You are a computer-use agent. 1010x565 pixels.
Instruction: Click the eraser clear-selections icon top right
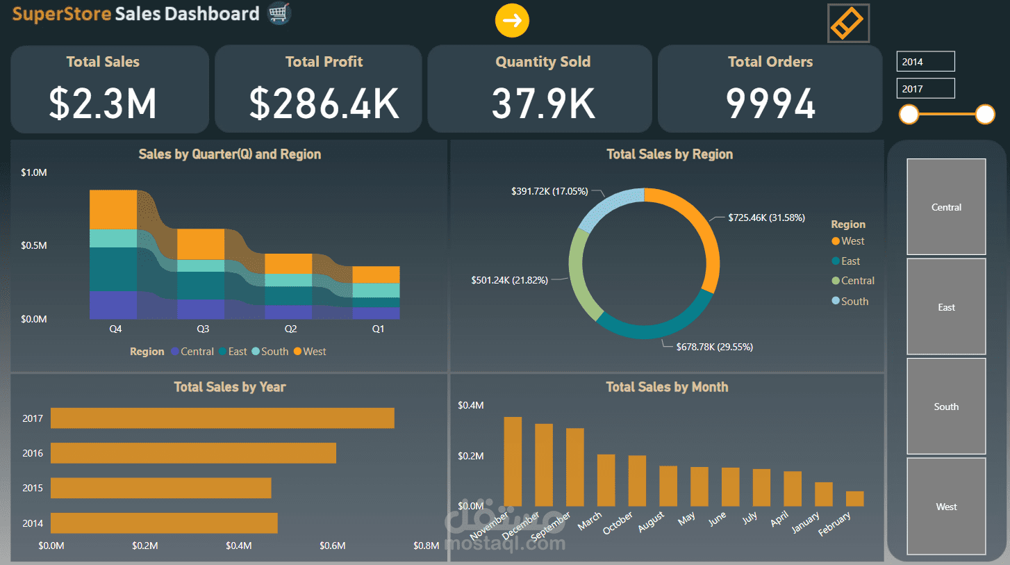click(x=847, y=23)
